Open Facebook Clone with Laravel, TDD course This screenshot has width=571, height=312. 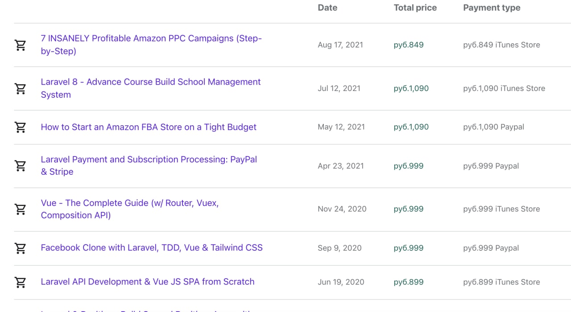(x=152, y=248)
